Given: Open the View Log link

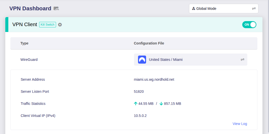Looking at the screenshot, I should (240, 124).
